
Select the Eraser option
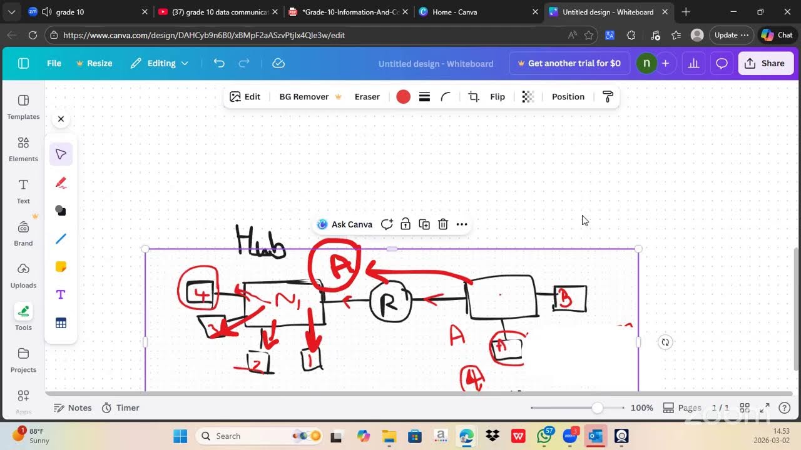pos(367,97)
